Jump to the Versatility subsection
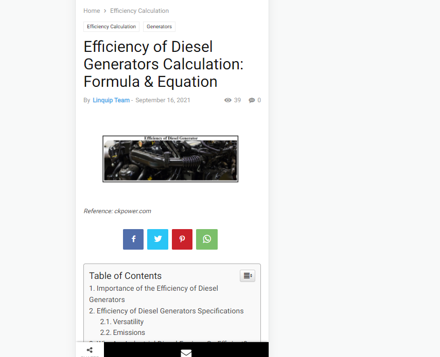Viewport: 440px width, 357px height. 122,322
